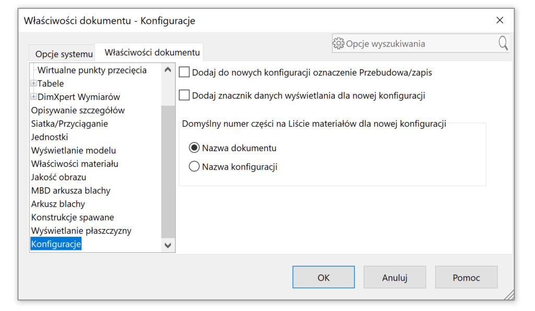Expand the DimXpert Wymiarów tree node
The image size is (535, 311).
33,97
